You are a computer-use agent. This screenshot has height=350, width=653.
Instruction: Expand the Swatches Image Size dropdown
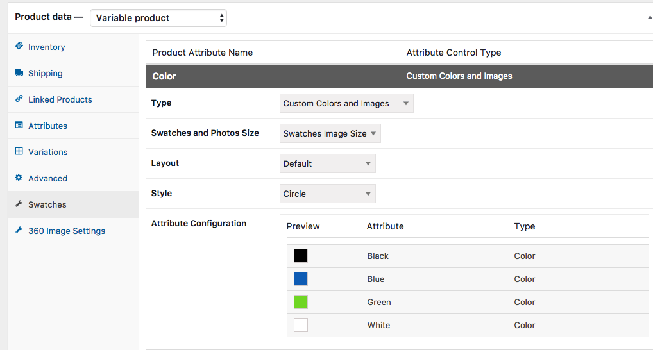point(330,133)
